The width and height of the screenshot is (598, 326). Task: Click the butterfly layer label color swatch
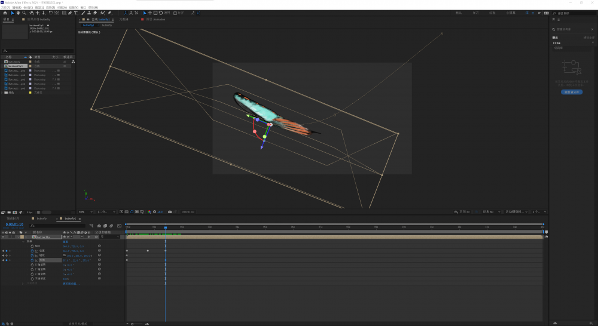(22, 237)
